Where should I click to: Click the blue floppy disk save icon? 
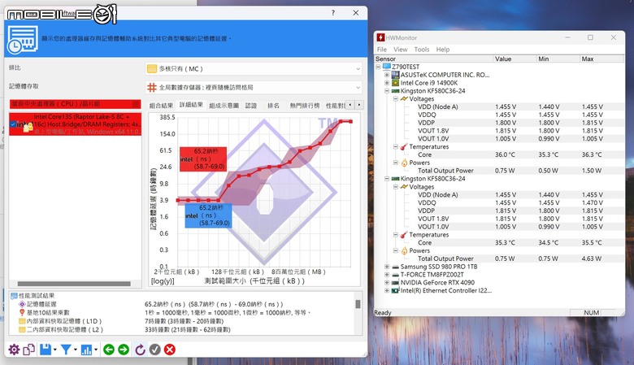pyautogui.click(x=46, y=350)
